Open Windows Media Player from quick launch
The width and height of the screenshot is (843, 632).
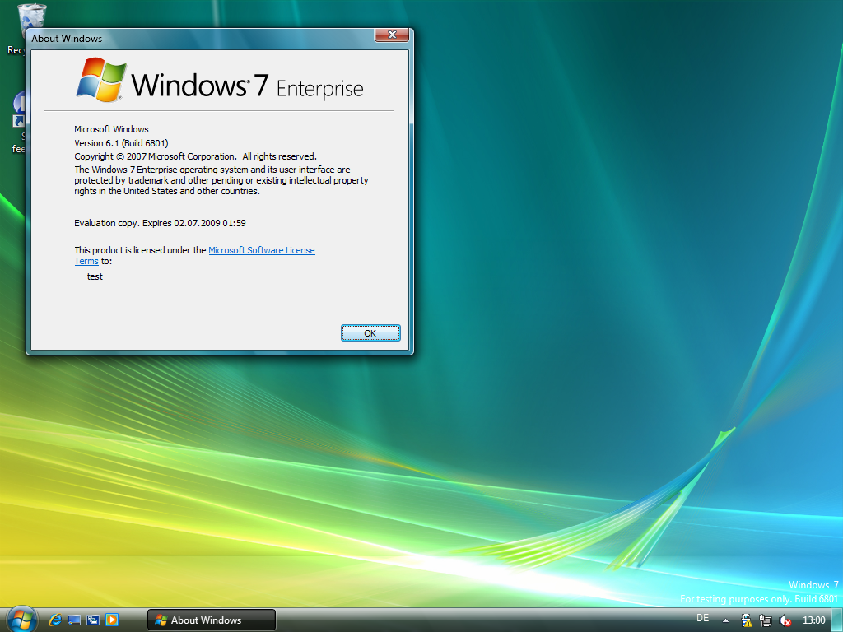(113, 620)
